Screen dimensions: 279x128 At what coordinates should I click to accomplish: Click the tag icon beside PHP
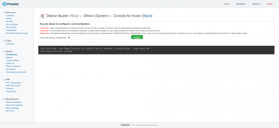[4, 80]
